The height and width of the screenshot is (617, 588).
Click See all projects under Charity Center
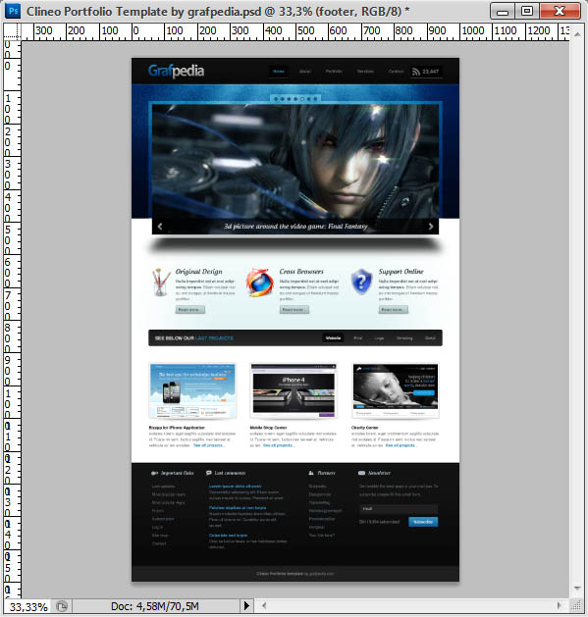click(401, 445)
